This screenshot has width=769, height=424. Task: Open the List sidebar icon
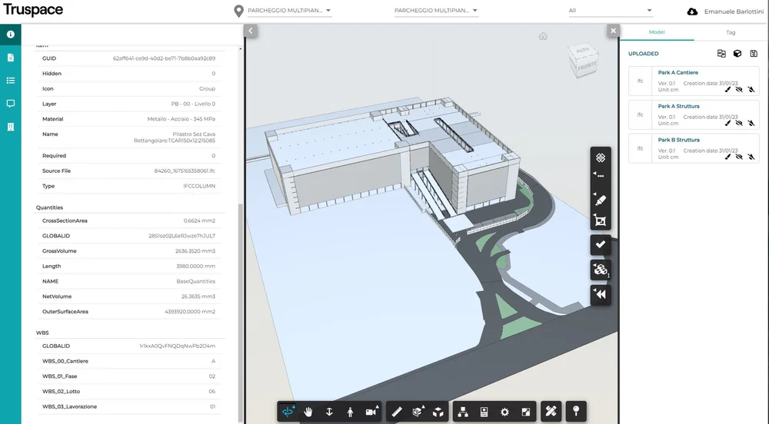pos(10,81)
